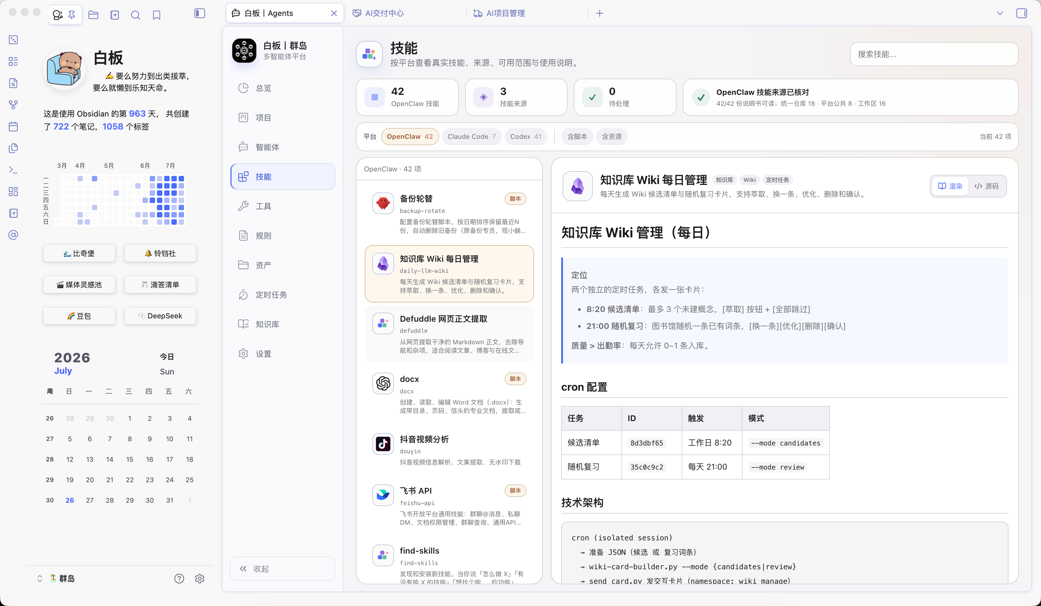
Task: Open the 豆包 shortcut button
Action: [x=79, y=316]
